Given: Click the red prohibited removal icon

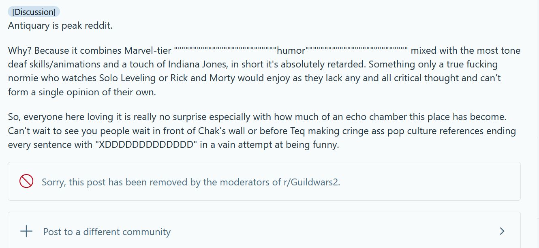Looking at the screenshot, I should point(26,181).
